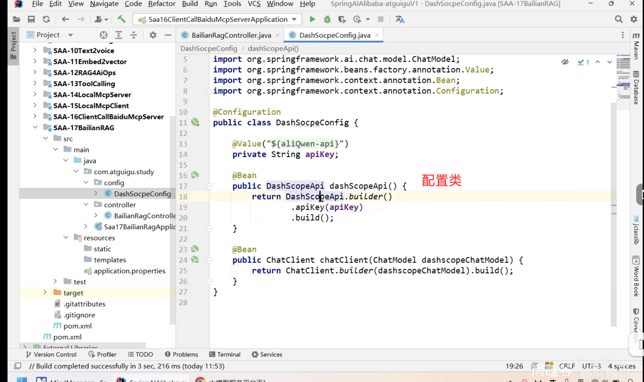
Task: Open the Terminal tool window
Action: pos(225,354)
